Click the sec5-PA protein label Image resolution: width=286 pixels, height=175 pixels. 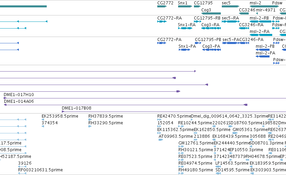(231, 40)
